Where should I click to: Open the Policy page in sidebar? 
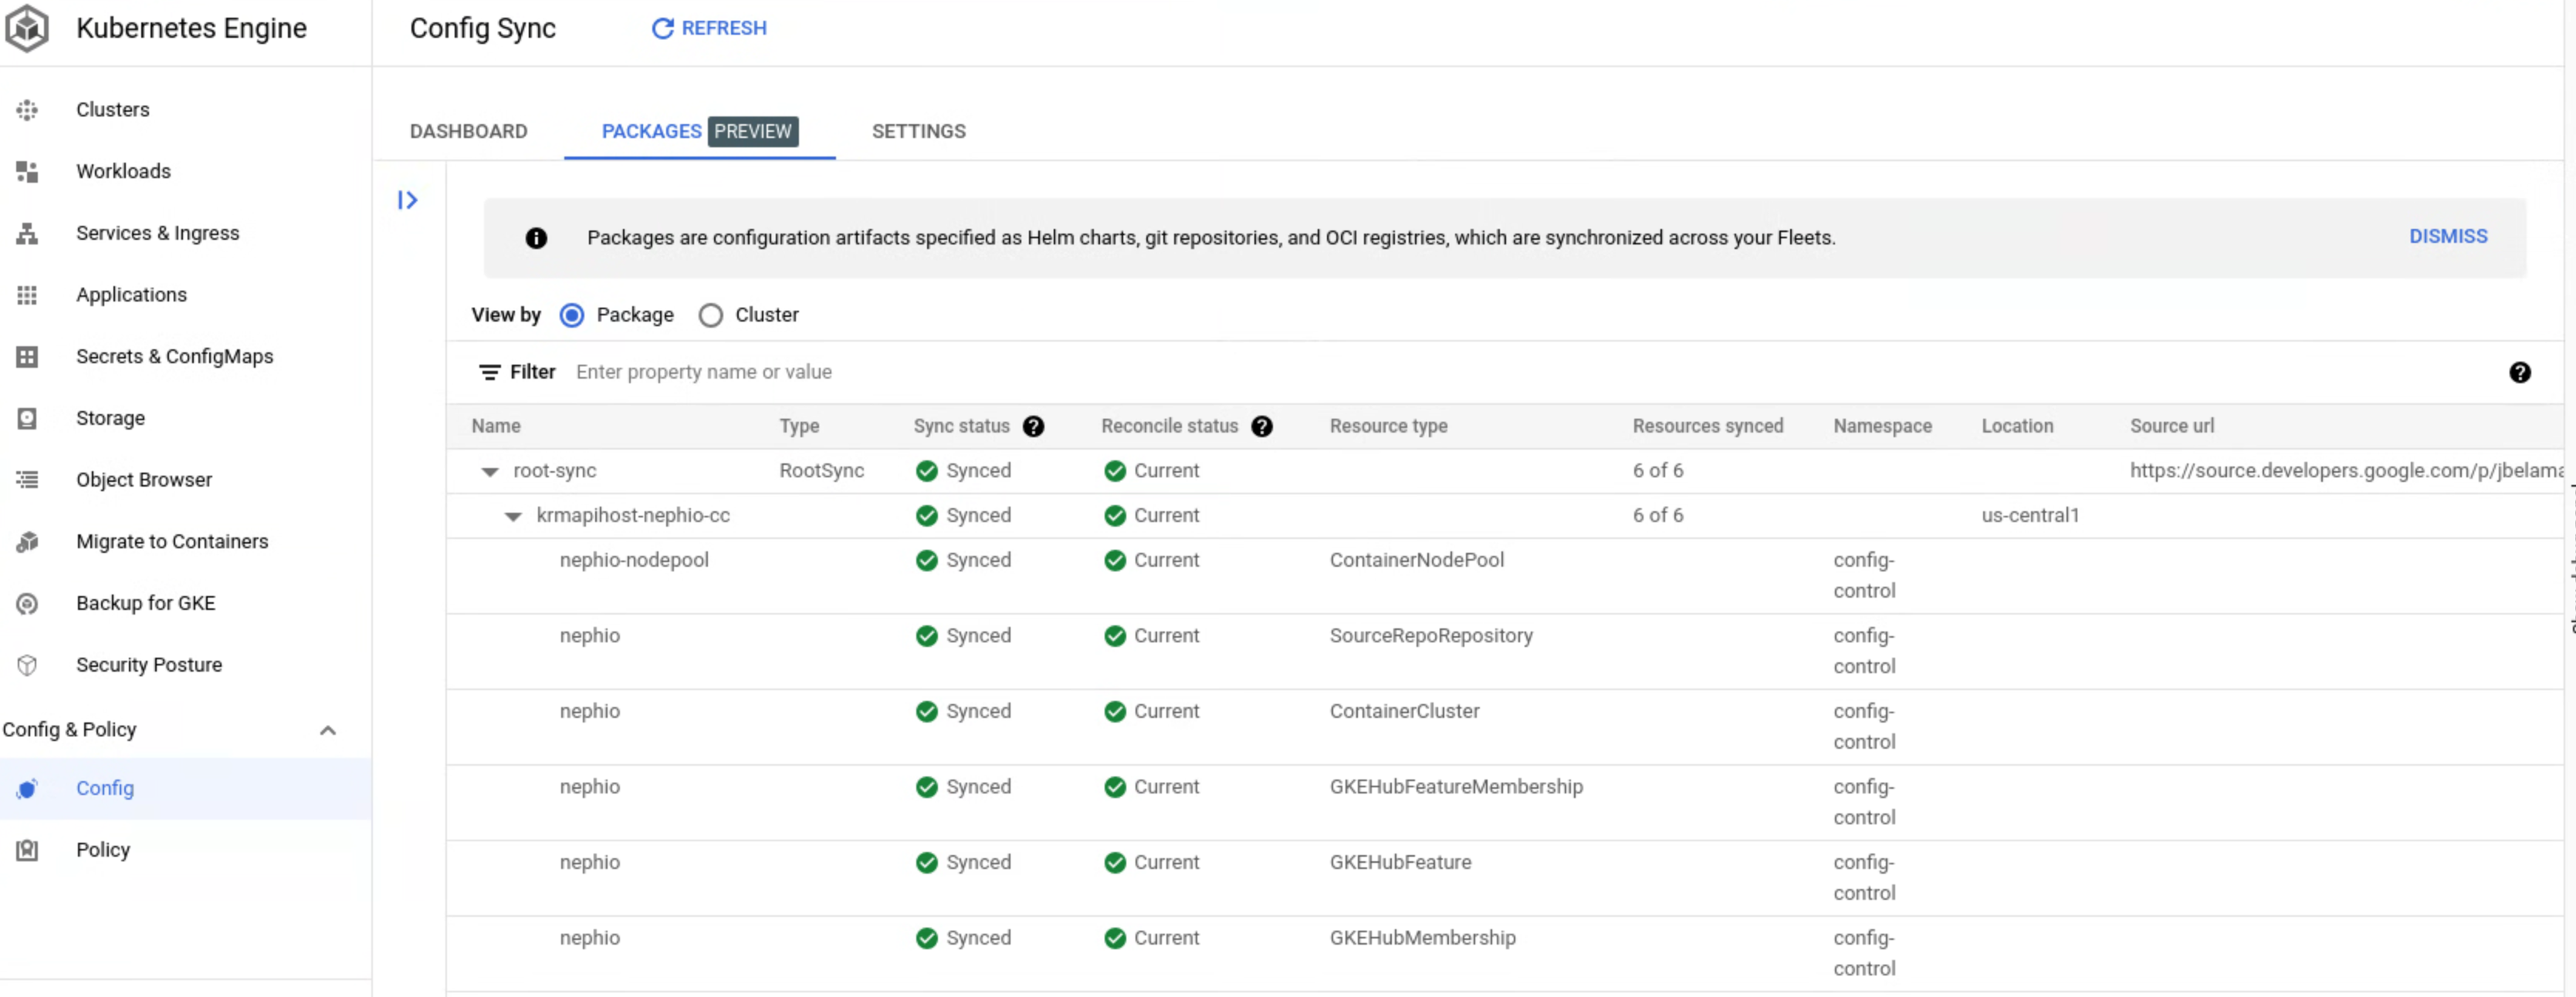(x=103, y=850)
